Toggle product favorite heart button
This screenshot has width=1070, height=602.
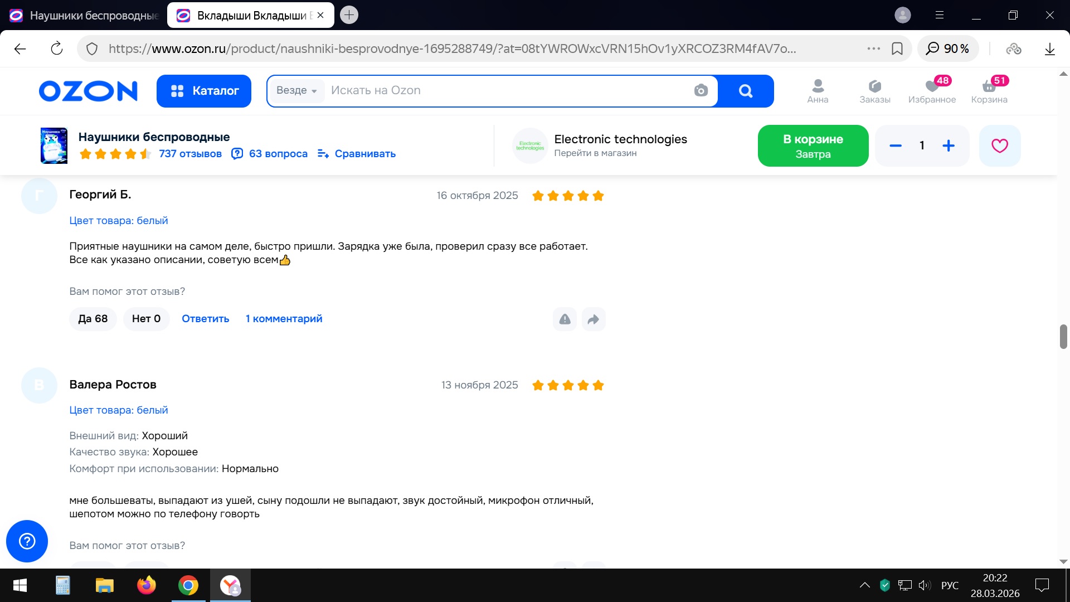tap(999, 146)
